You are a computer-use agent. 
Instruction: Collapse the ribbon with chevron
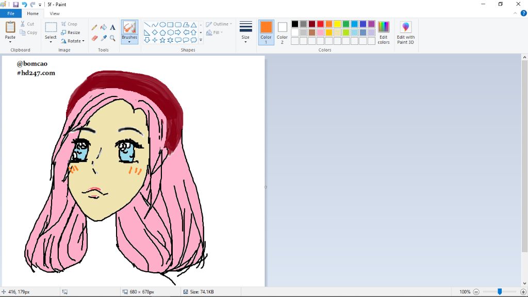pyautogui.click(x=515, y=13)
